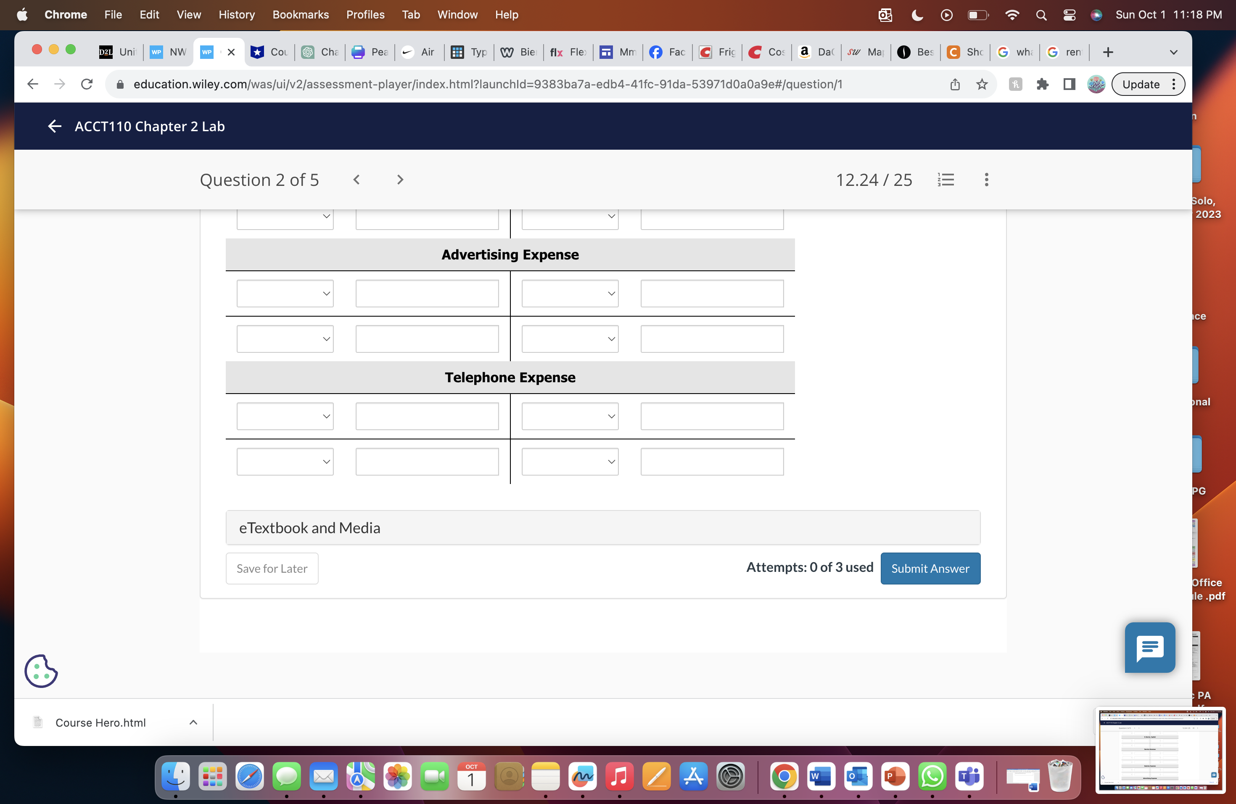Click the browser extensions puzzle icon
1236x804 pixels.
pyautogui.click(x=1043, y=84)
